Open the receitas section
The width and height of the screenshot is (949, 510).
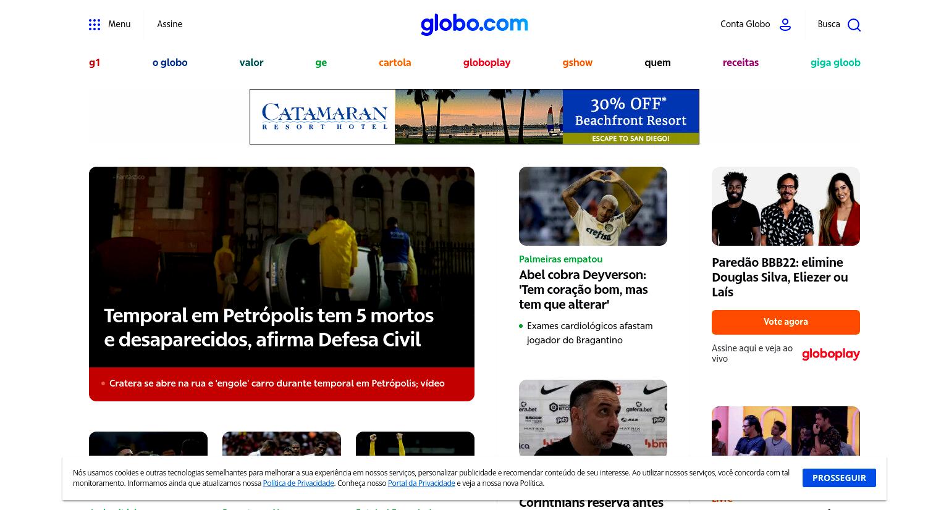740,62
